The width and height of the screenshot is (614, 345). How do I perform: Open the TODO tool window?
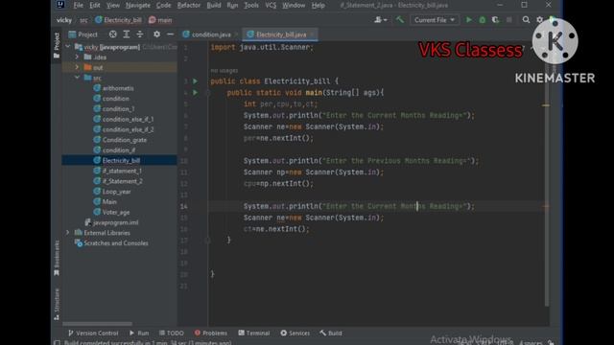pos(172,333)
